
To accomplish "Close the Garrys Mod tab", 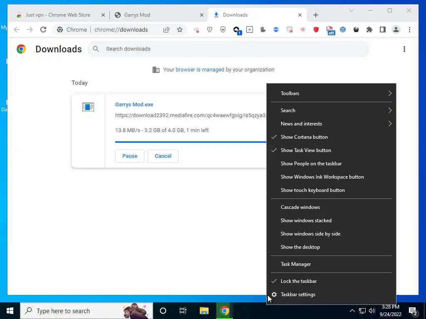I will (x=202, y=15).
